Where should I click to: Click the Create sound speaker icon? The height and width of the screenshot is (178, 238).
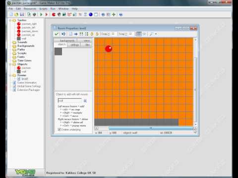pos(59,14)
